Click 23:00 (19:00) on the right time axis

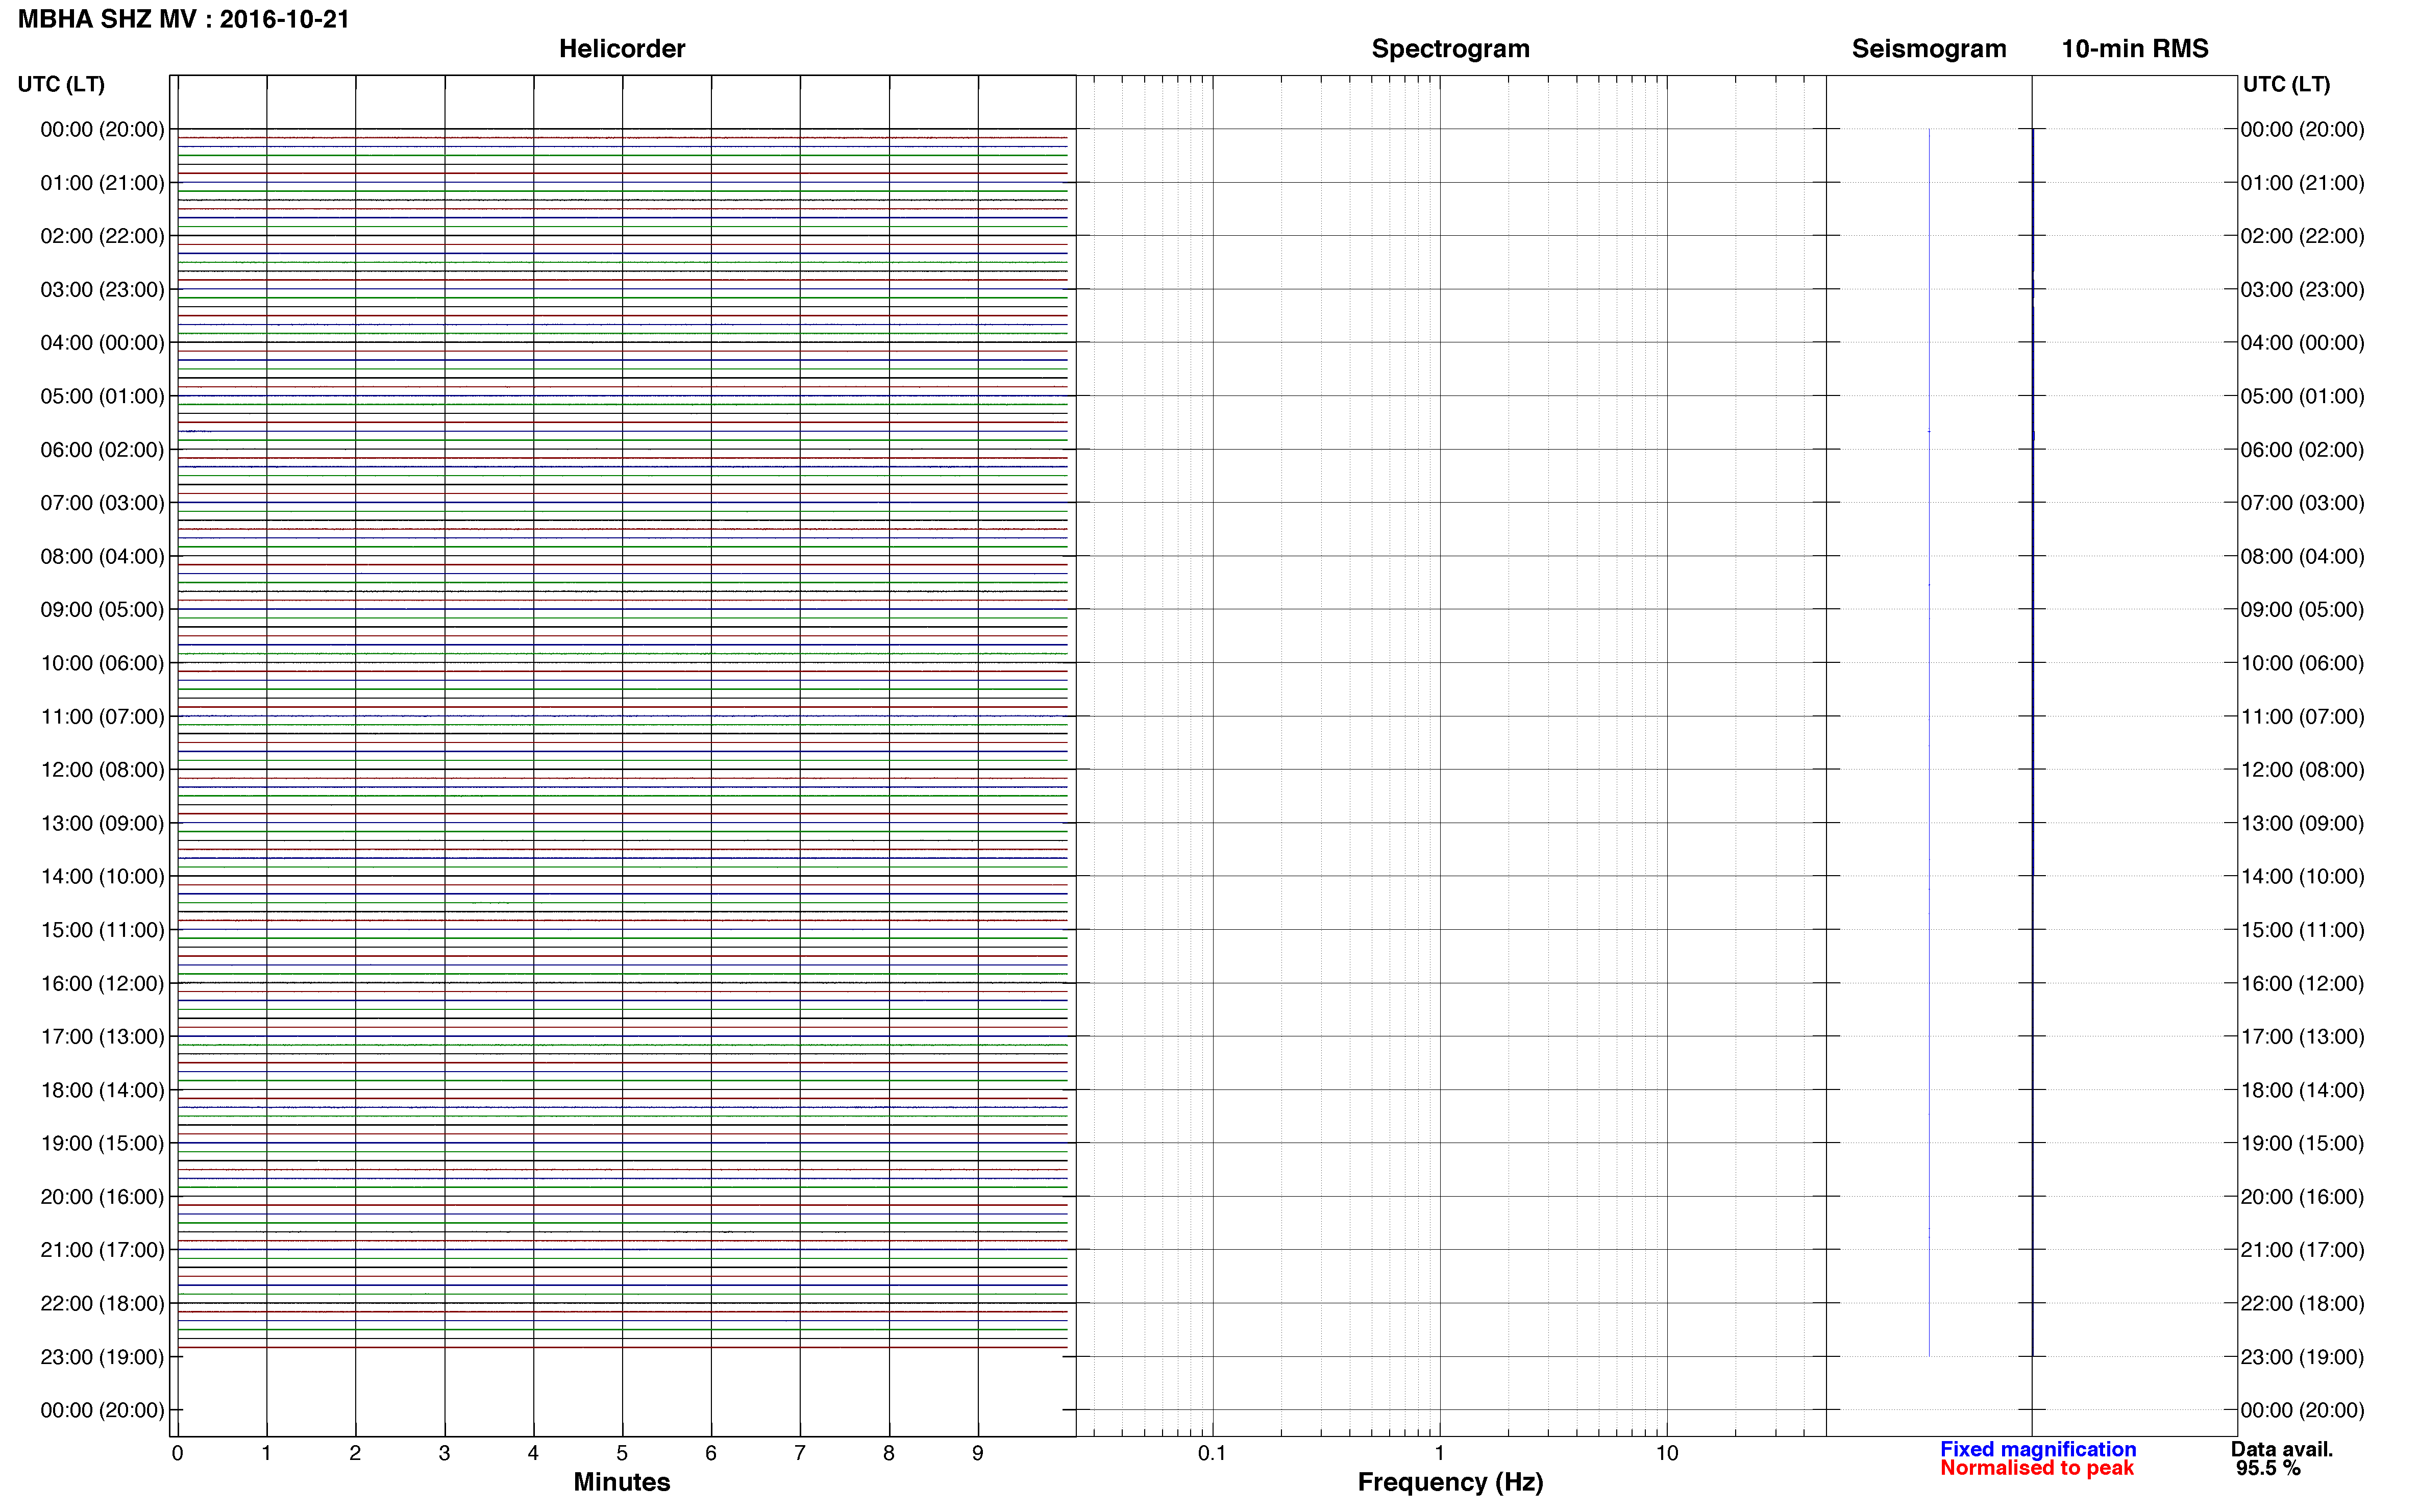tap(2302, 1357)
